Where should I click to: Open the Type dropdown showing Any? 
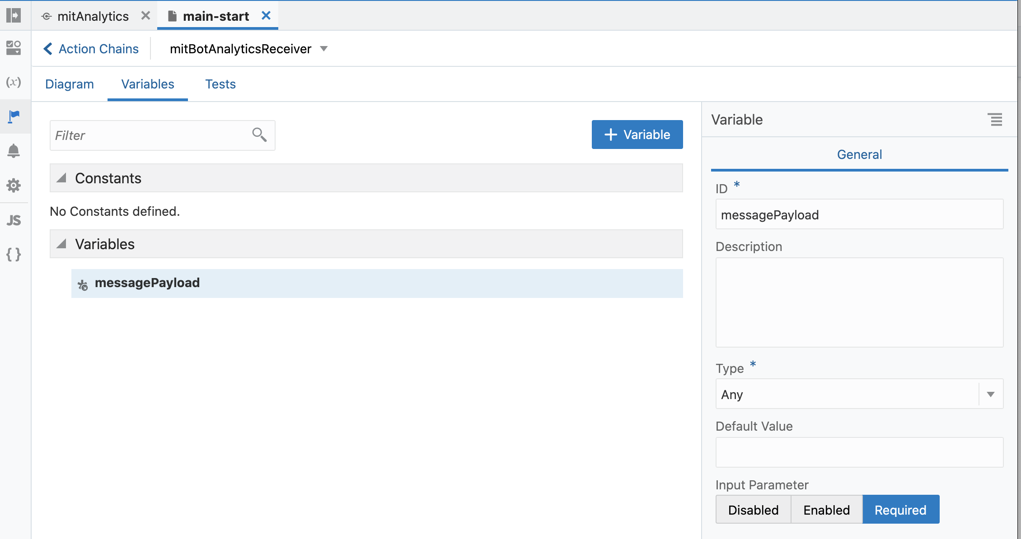(x=990, y=394)
